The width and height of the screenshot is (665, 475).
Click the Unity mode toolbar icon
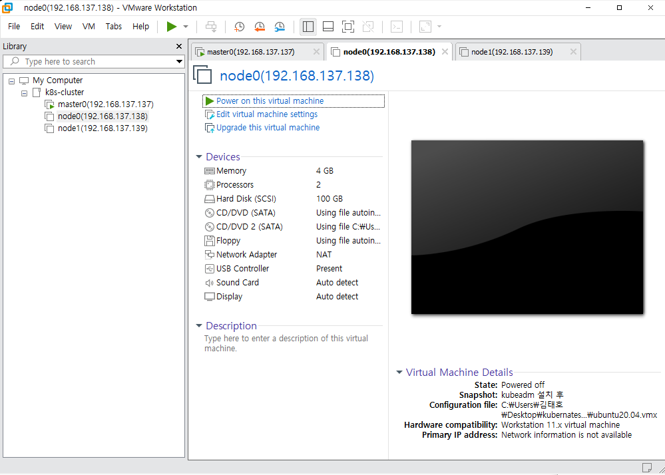click(x=368, y=27)
